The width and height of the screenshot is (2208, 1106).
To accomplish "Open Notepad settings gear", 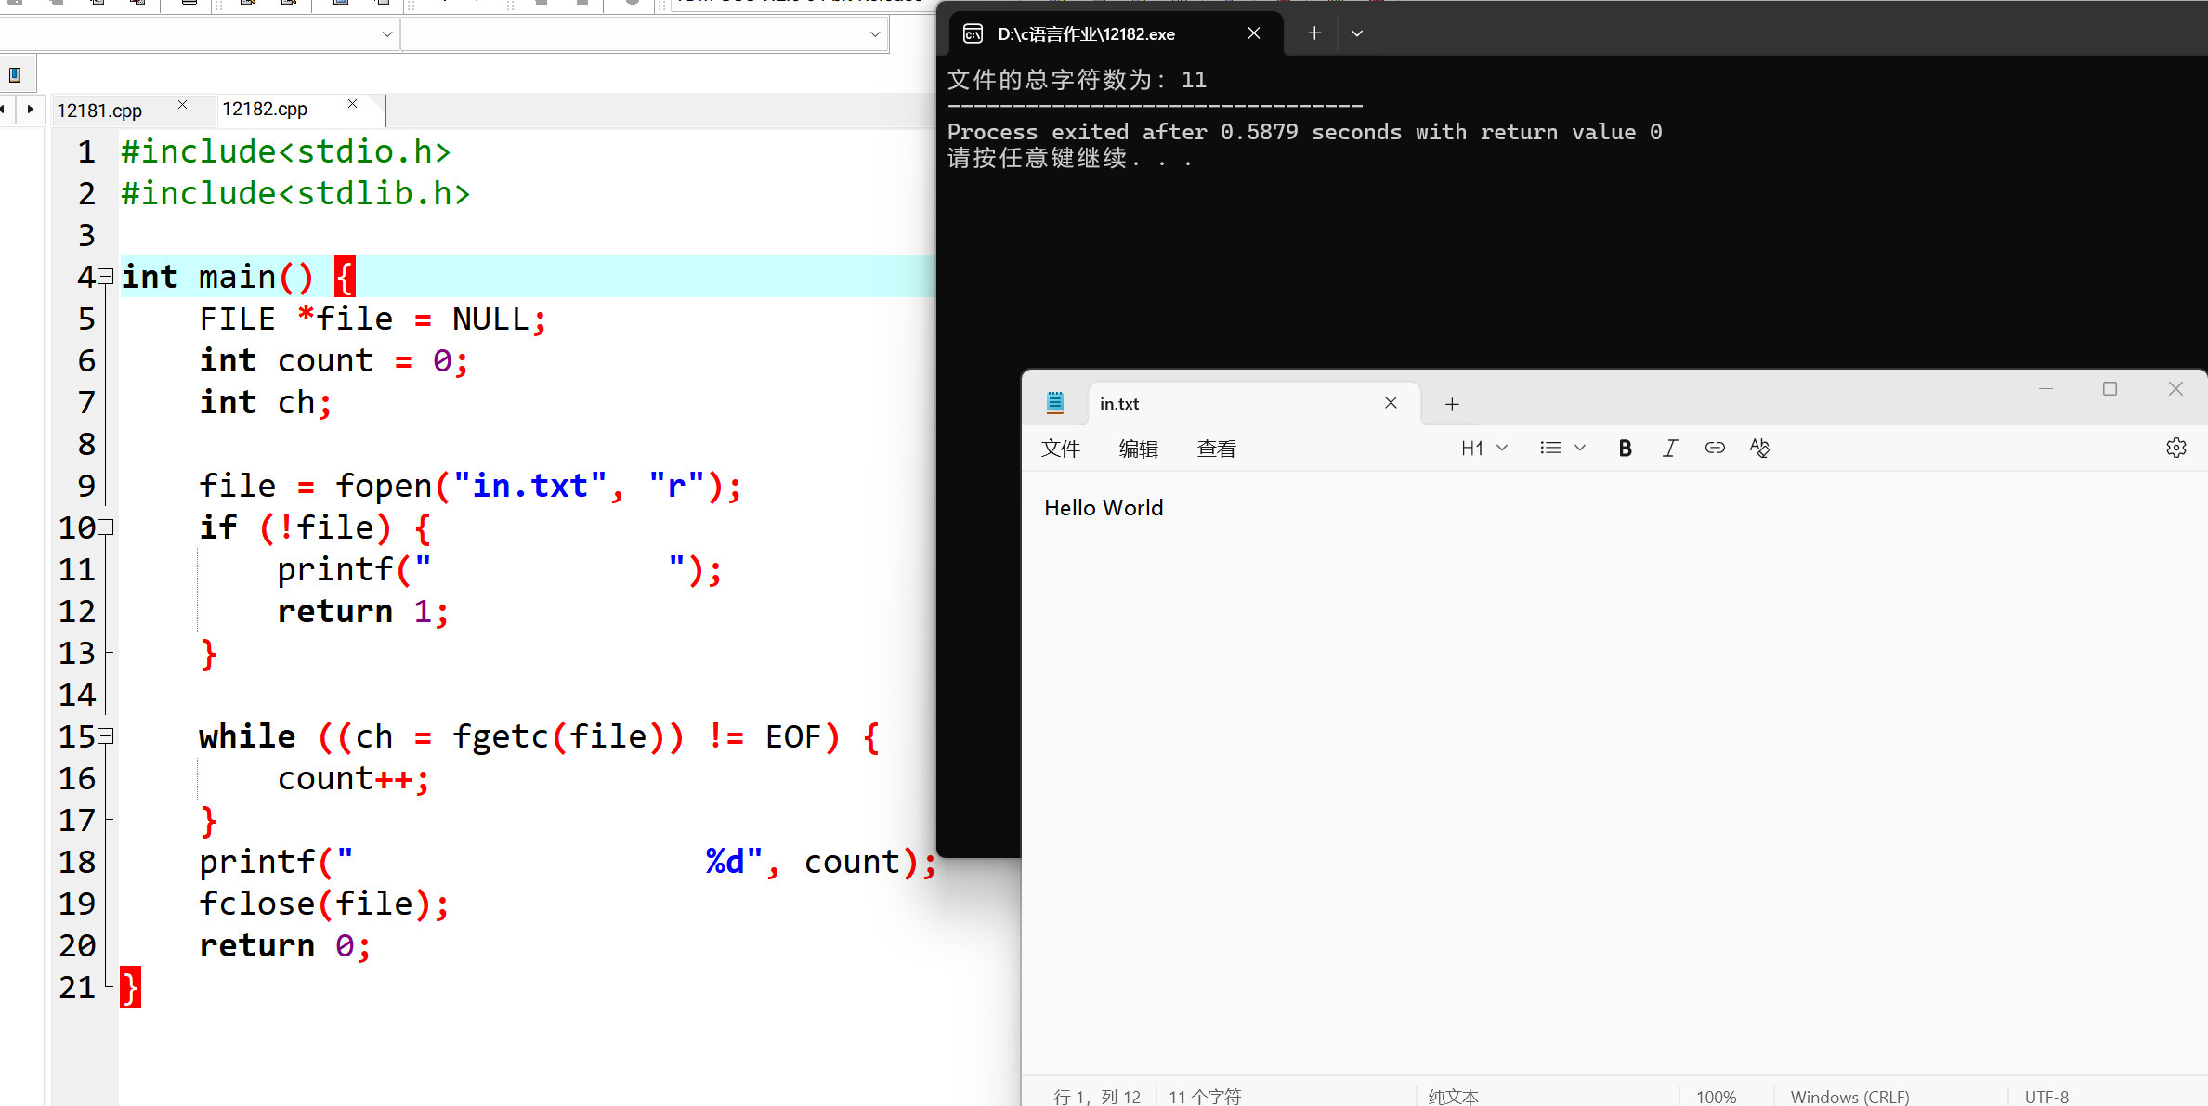I will (2175, 449).
